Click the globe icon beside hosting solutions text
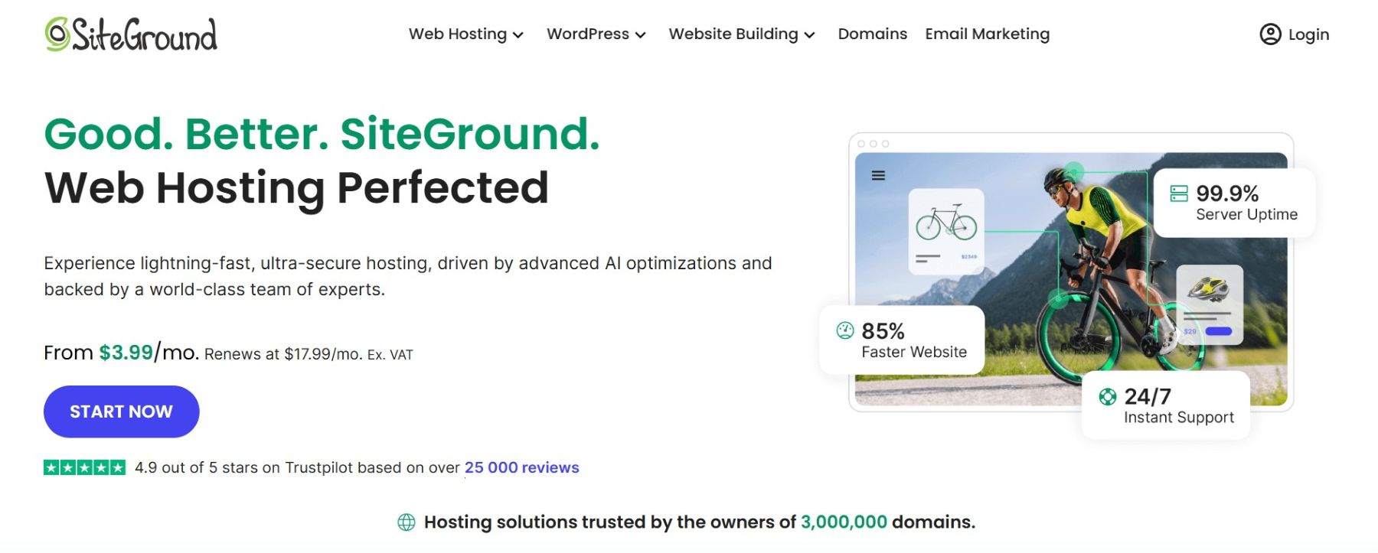 tap(407, 522)
